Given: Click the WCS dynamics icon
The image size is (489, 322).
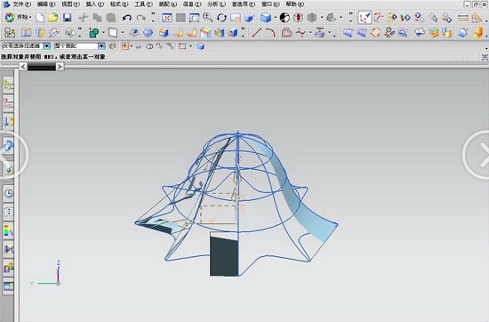Looking at the screenshot, I should [378, 18].
